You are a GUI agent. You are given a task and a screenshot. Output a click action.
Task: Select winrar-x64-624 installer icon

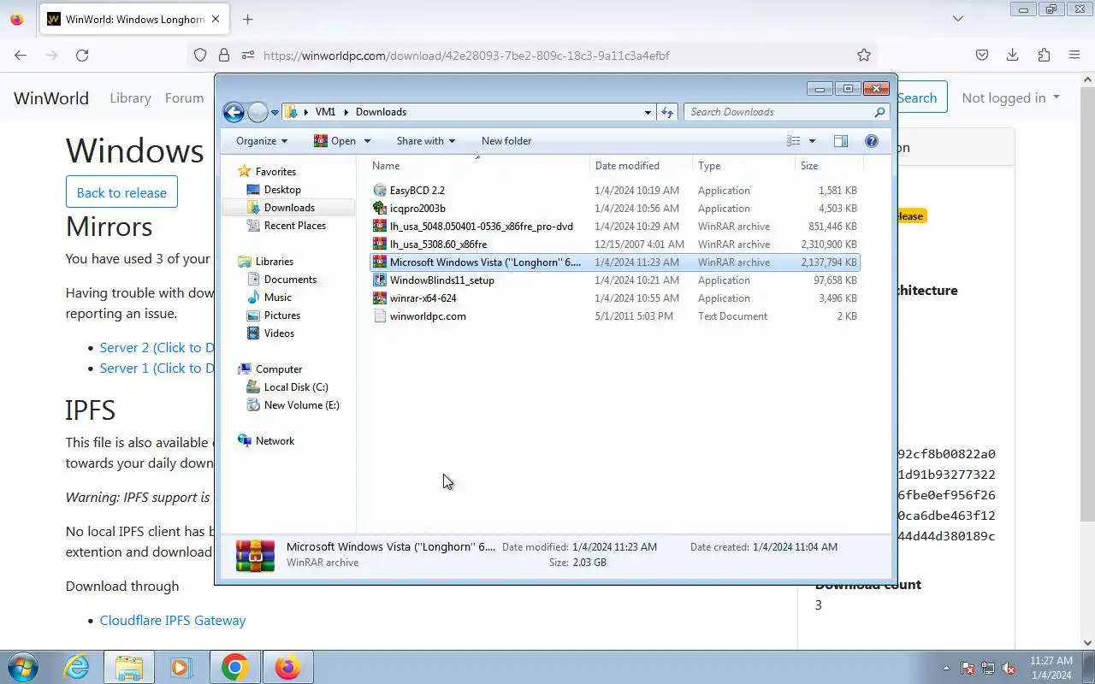pyautogui.click(x=380, y=298)
